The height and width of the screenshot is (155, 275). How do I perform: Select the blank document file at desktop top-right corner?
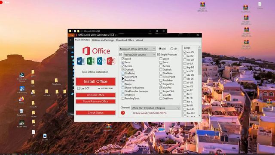(x=260, y=5)
